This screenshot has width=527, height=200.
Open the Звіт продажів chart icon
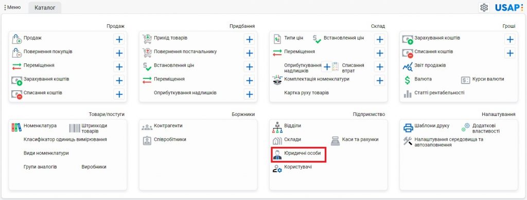coord(408,66)
